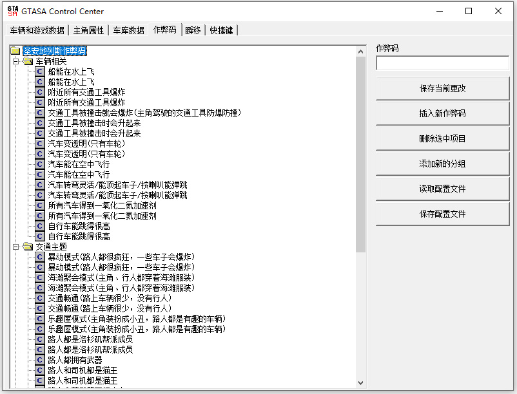
Task: Click the 添加新的分组 button
Action: (x=442, y=164)
